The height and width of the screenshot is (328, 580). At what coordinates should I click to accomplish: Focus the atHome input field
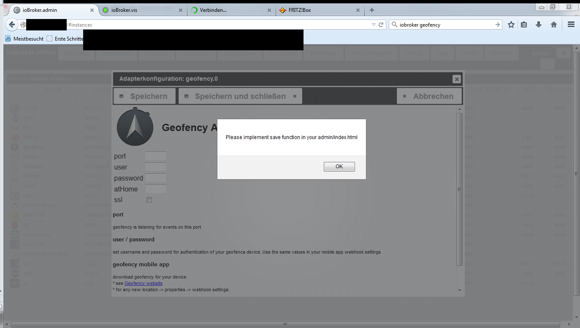(x=156, y=189)
